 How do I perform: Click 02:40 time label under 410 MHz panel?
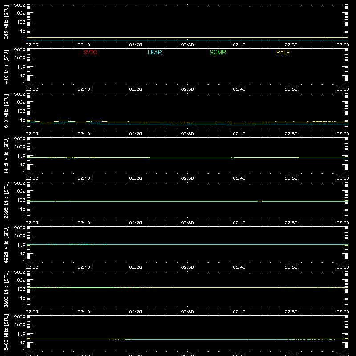click(239, 89)
